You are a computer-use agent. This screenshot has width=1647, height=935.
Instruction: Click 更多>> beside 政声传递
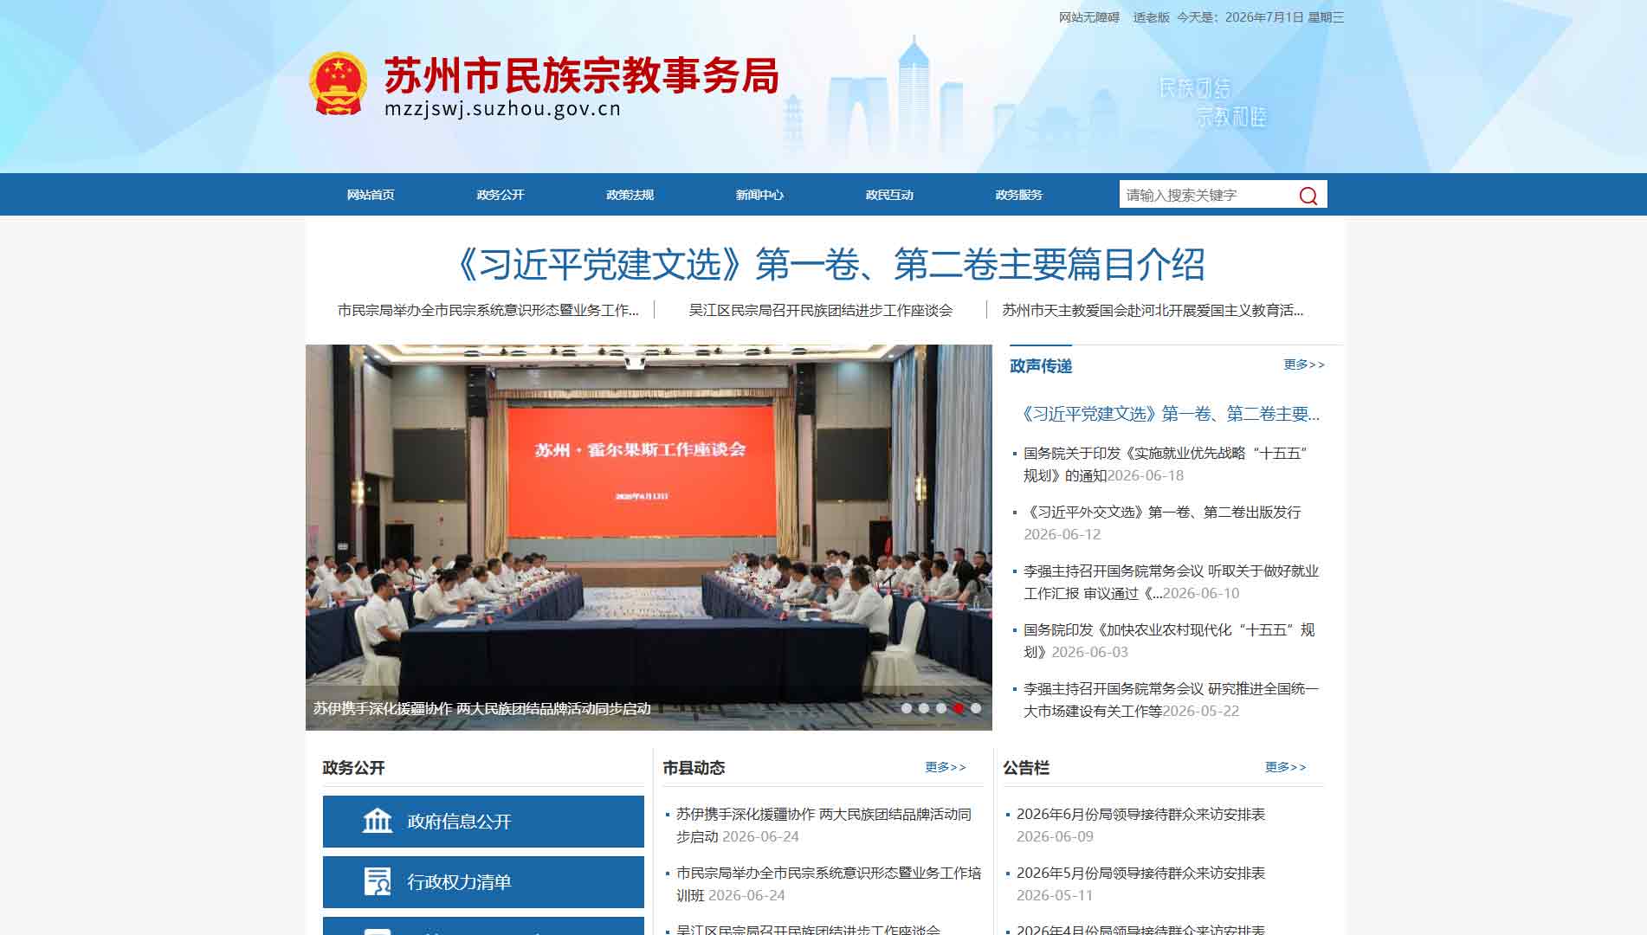coord(1304,364)
